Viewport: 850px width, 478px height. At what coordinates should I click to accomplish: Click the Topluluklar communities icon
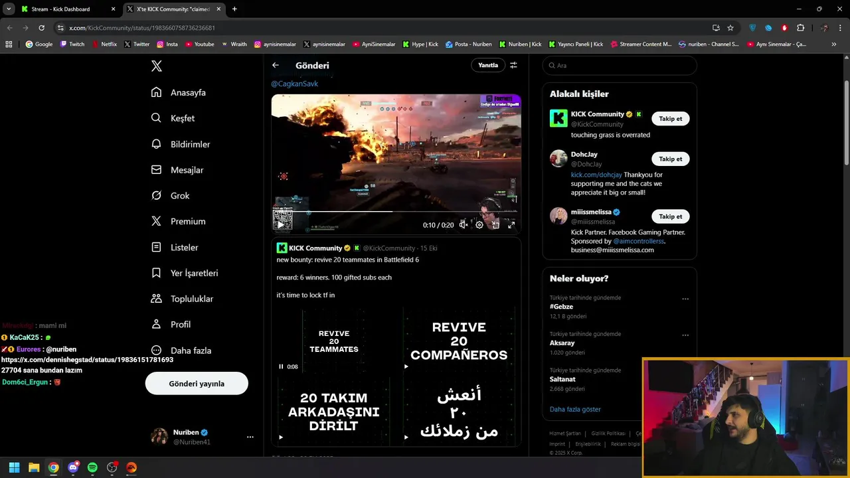click(156, 299)
